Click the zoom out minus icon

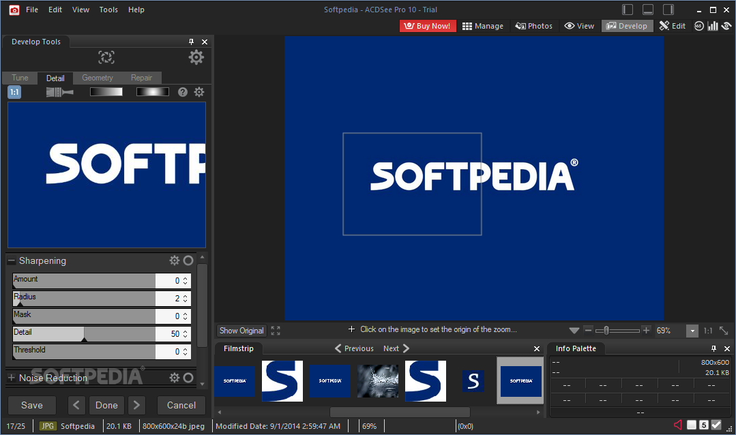pyautogui.click(x=588, y=331)
